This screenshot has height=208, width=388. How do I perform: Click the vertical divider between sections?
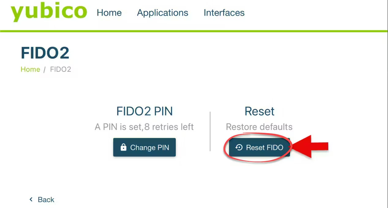210,131
